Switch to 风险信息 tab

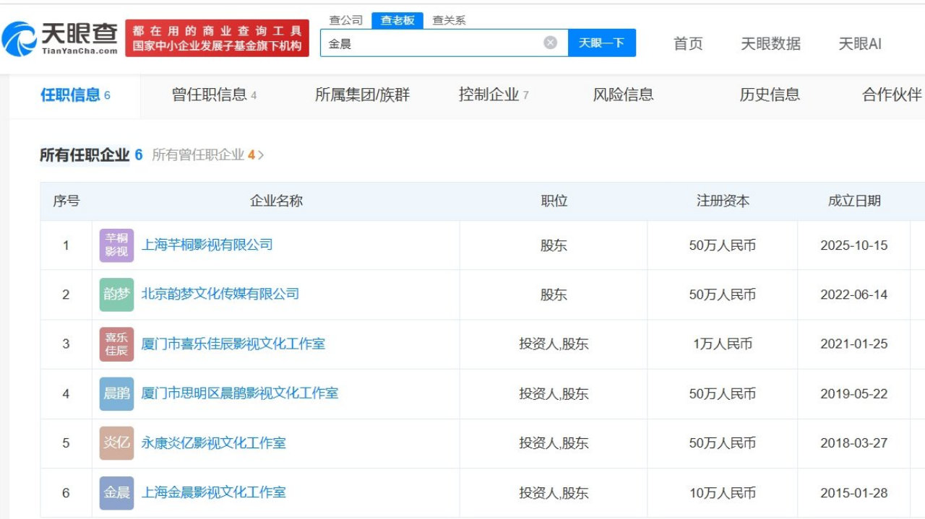tap(623, 95)
